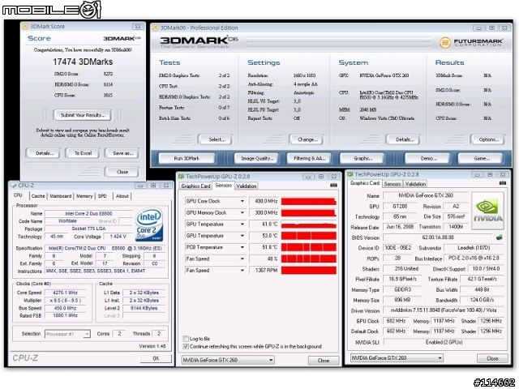Image resolution: width=519 pixels, height=389 pixels.
Task: Click Submit Your Results button
Action: pos(83,115)
